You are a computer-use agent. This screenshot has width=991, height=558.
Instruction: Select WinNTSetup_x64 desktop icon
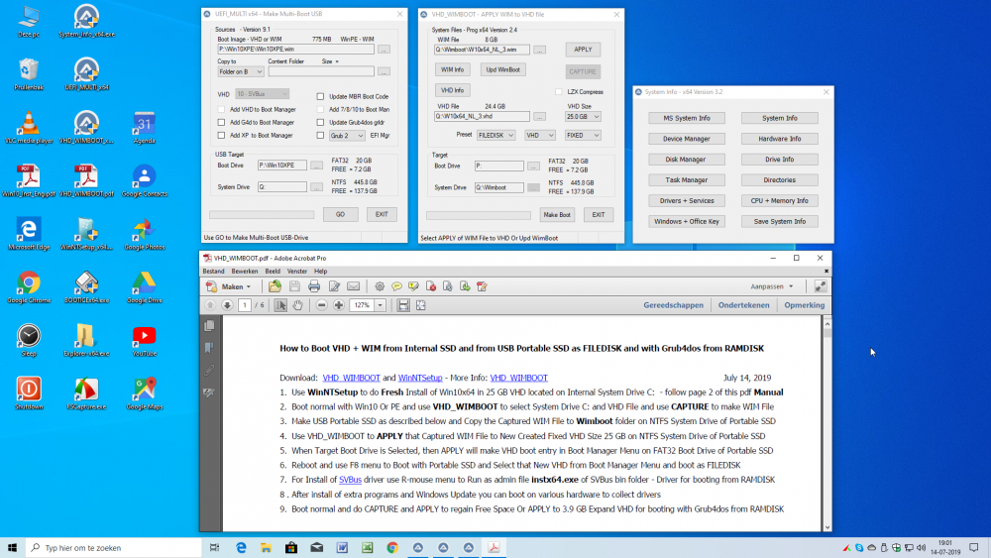click(86, 235)
